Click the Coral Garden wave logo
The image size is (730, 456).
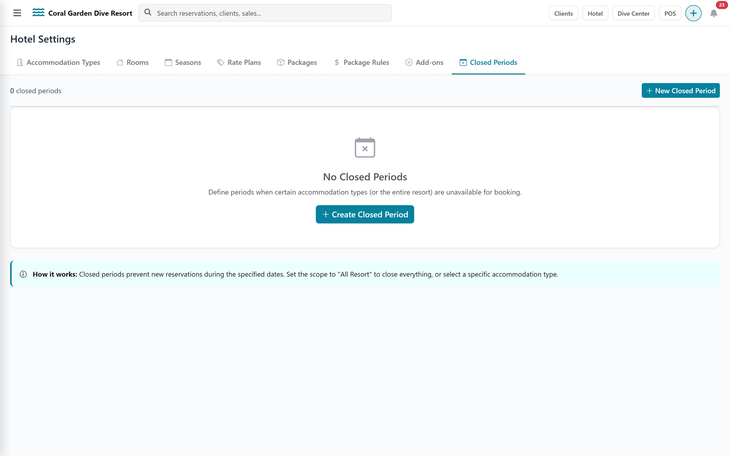pos(38,13)
